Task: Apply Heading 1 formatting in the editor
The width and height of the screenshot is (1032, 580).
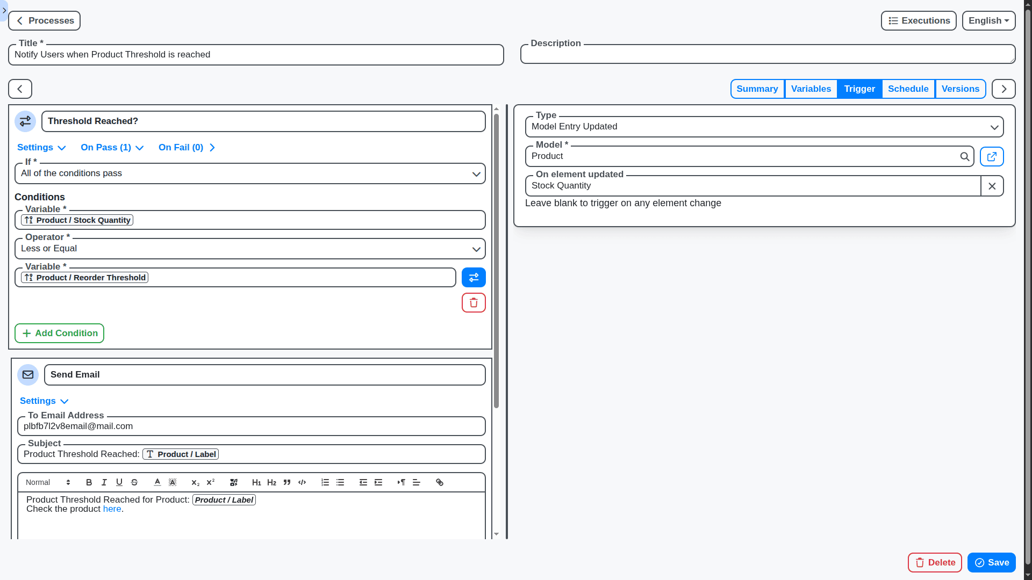Action: click(x=256, y=482)
